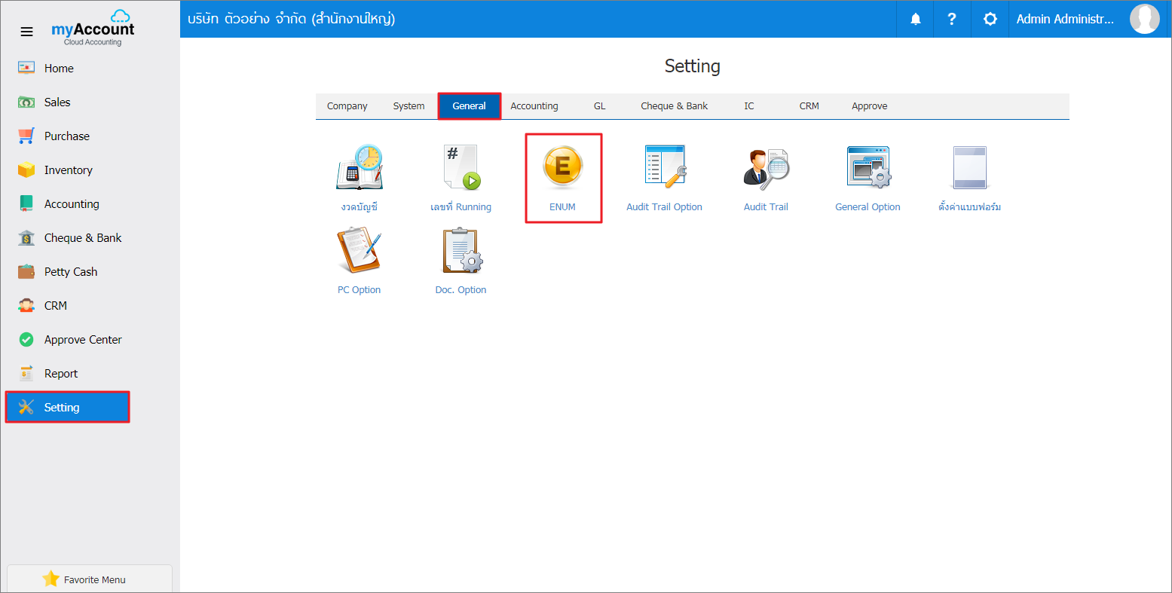
Task: Click the Setting page heading
Action: click(x=692, y=66)
